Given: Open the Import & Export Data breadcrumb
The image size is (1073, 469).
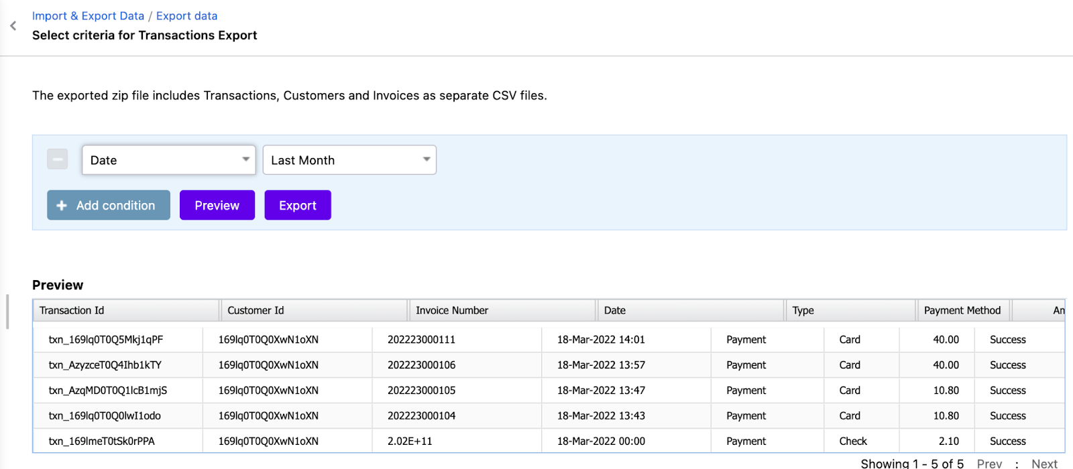Looking at the screenshot, I should (88, 16).
